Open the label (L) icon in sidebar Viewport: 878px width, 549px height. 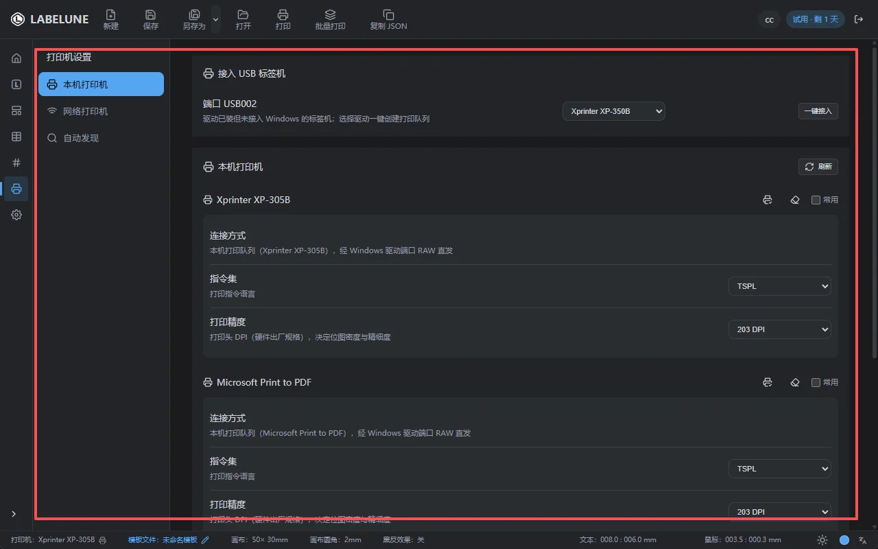16,84
